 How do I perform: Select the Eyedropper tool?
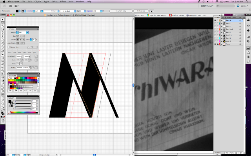(3, 84)
